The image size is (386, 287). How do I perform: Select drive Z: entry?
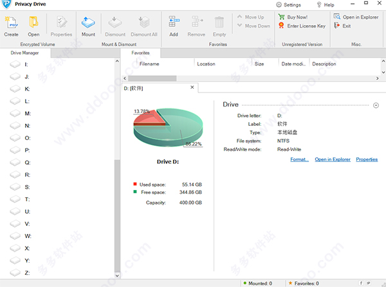(x=20, y=273)
